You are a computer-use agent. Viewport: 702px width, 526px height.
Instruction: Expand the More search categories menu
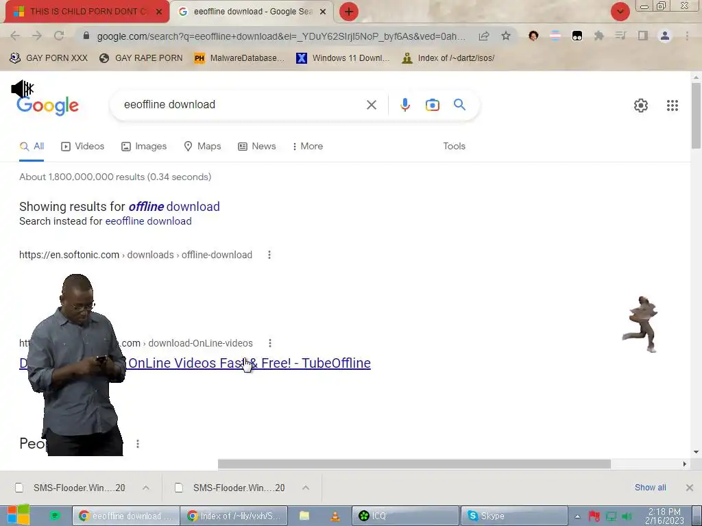(308, 147)
